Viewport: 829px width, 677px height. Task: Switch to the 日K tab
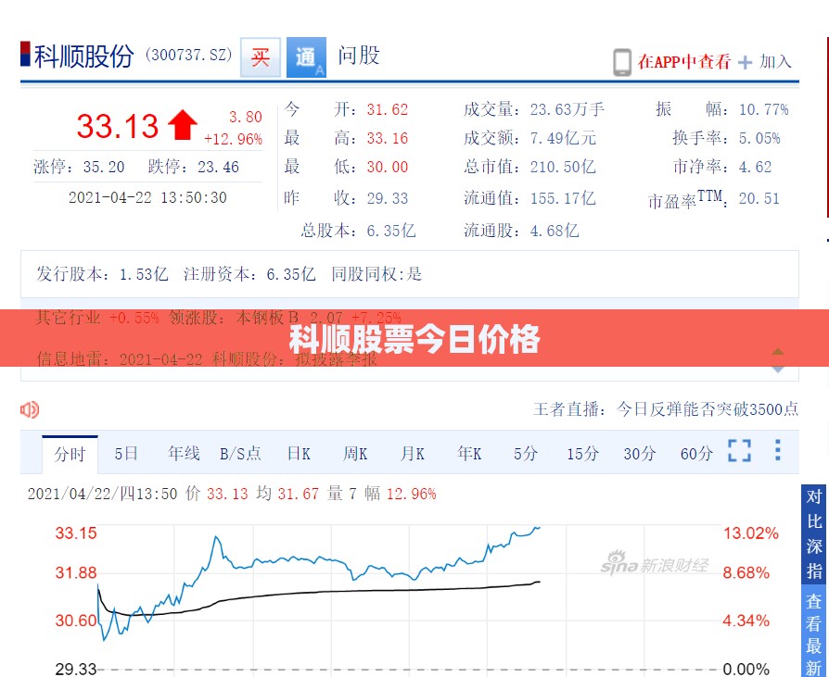click(x=299, y=454)
